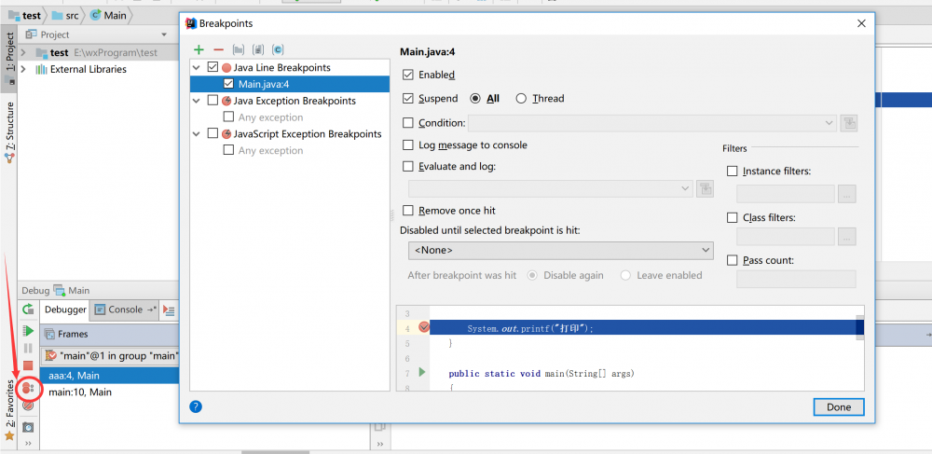Collapse the JavaScript Exception Breakpoints group
932x454 pixels.
pyautogui.click(x=196, y=134)
